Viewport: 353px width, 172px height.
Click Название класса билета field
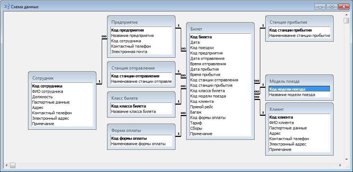(133, 111)
